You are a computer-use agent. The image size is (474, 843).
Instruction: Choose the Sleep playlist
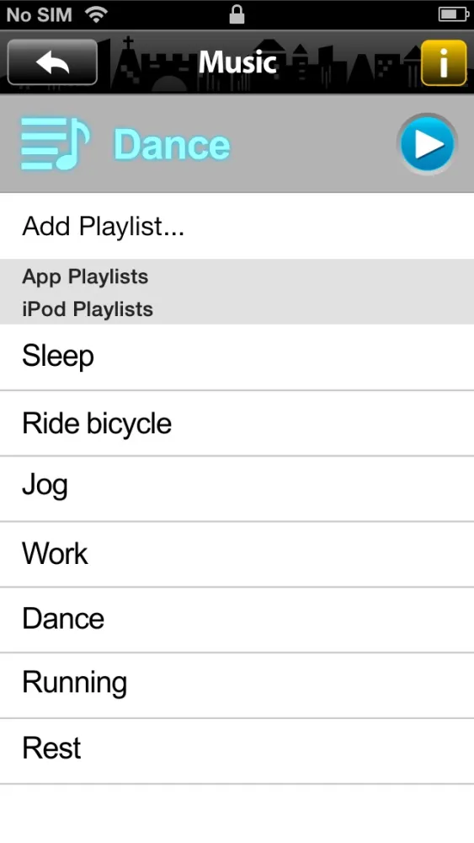pyautogui.click(x=237, y=357)
